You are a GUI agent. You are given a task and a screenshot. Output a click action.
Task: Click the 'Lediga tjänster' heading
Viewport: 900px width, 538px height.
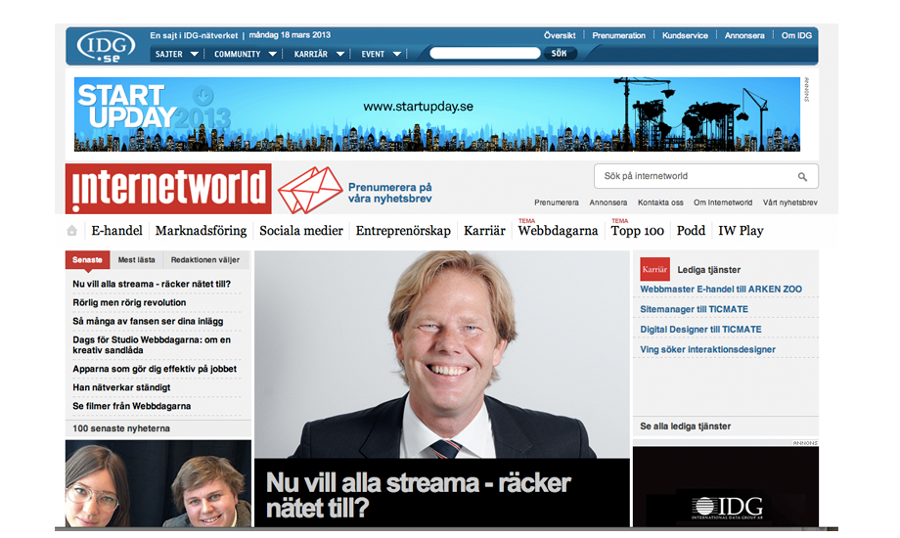(709, 270)
